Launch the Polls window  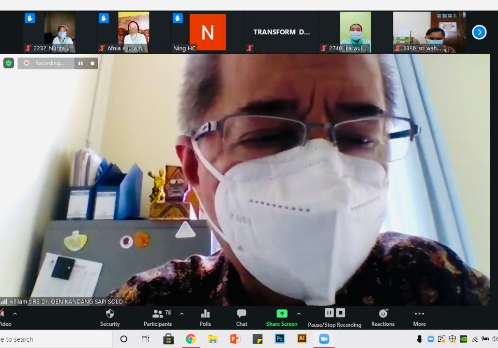click(x=205, y=317)
